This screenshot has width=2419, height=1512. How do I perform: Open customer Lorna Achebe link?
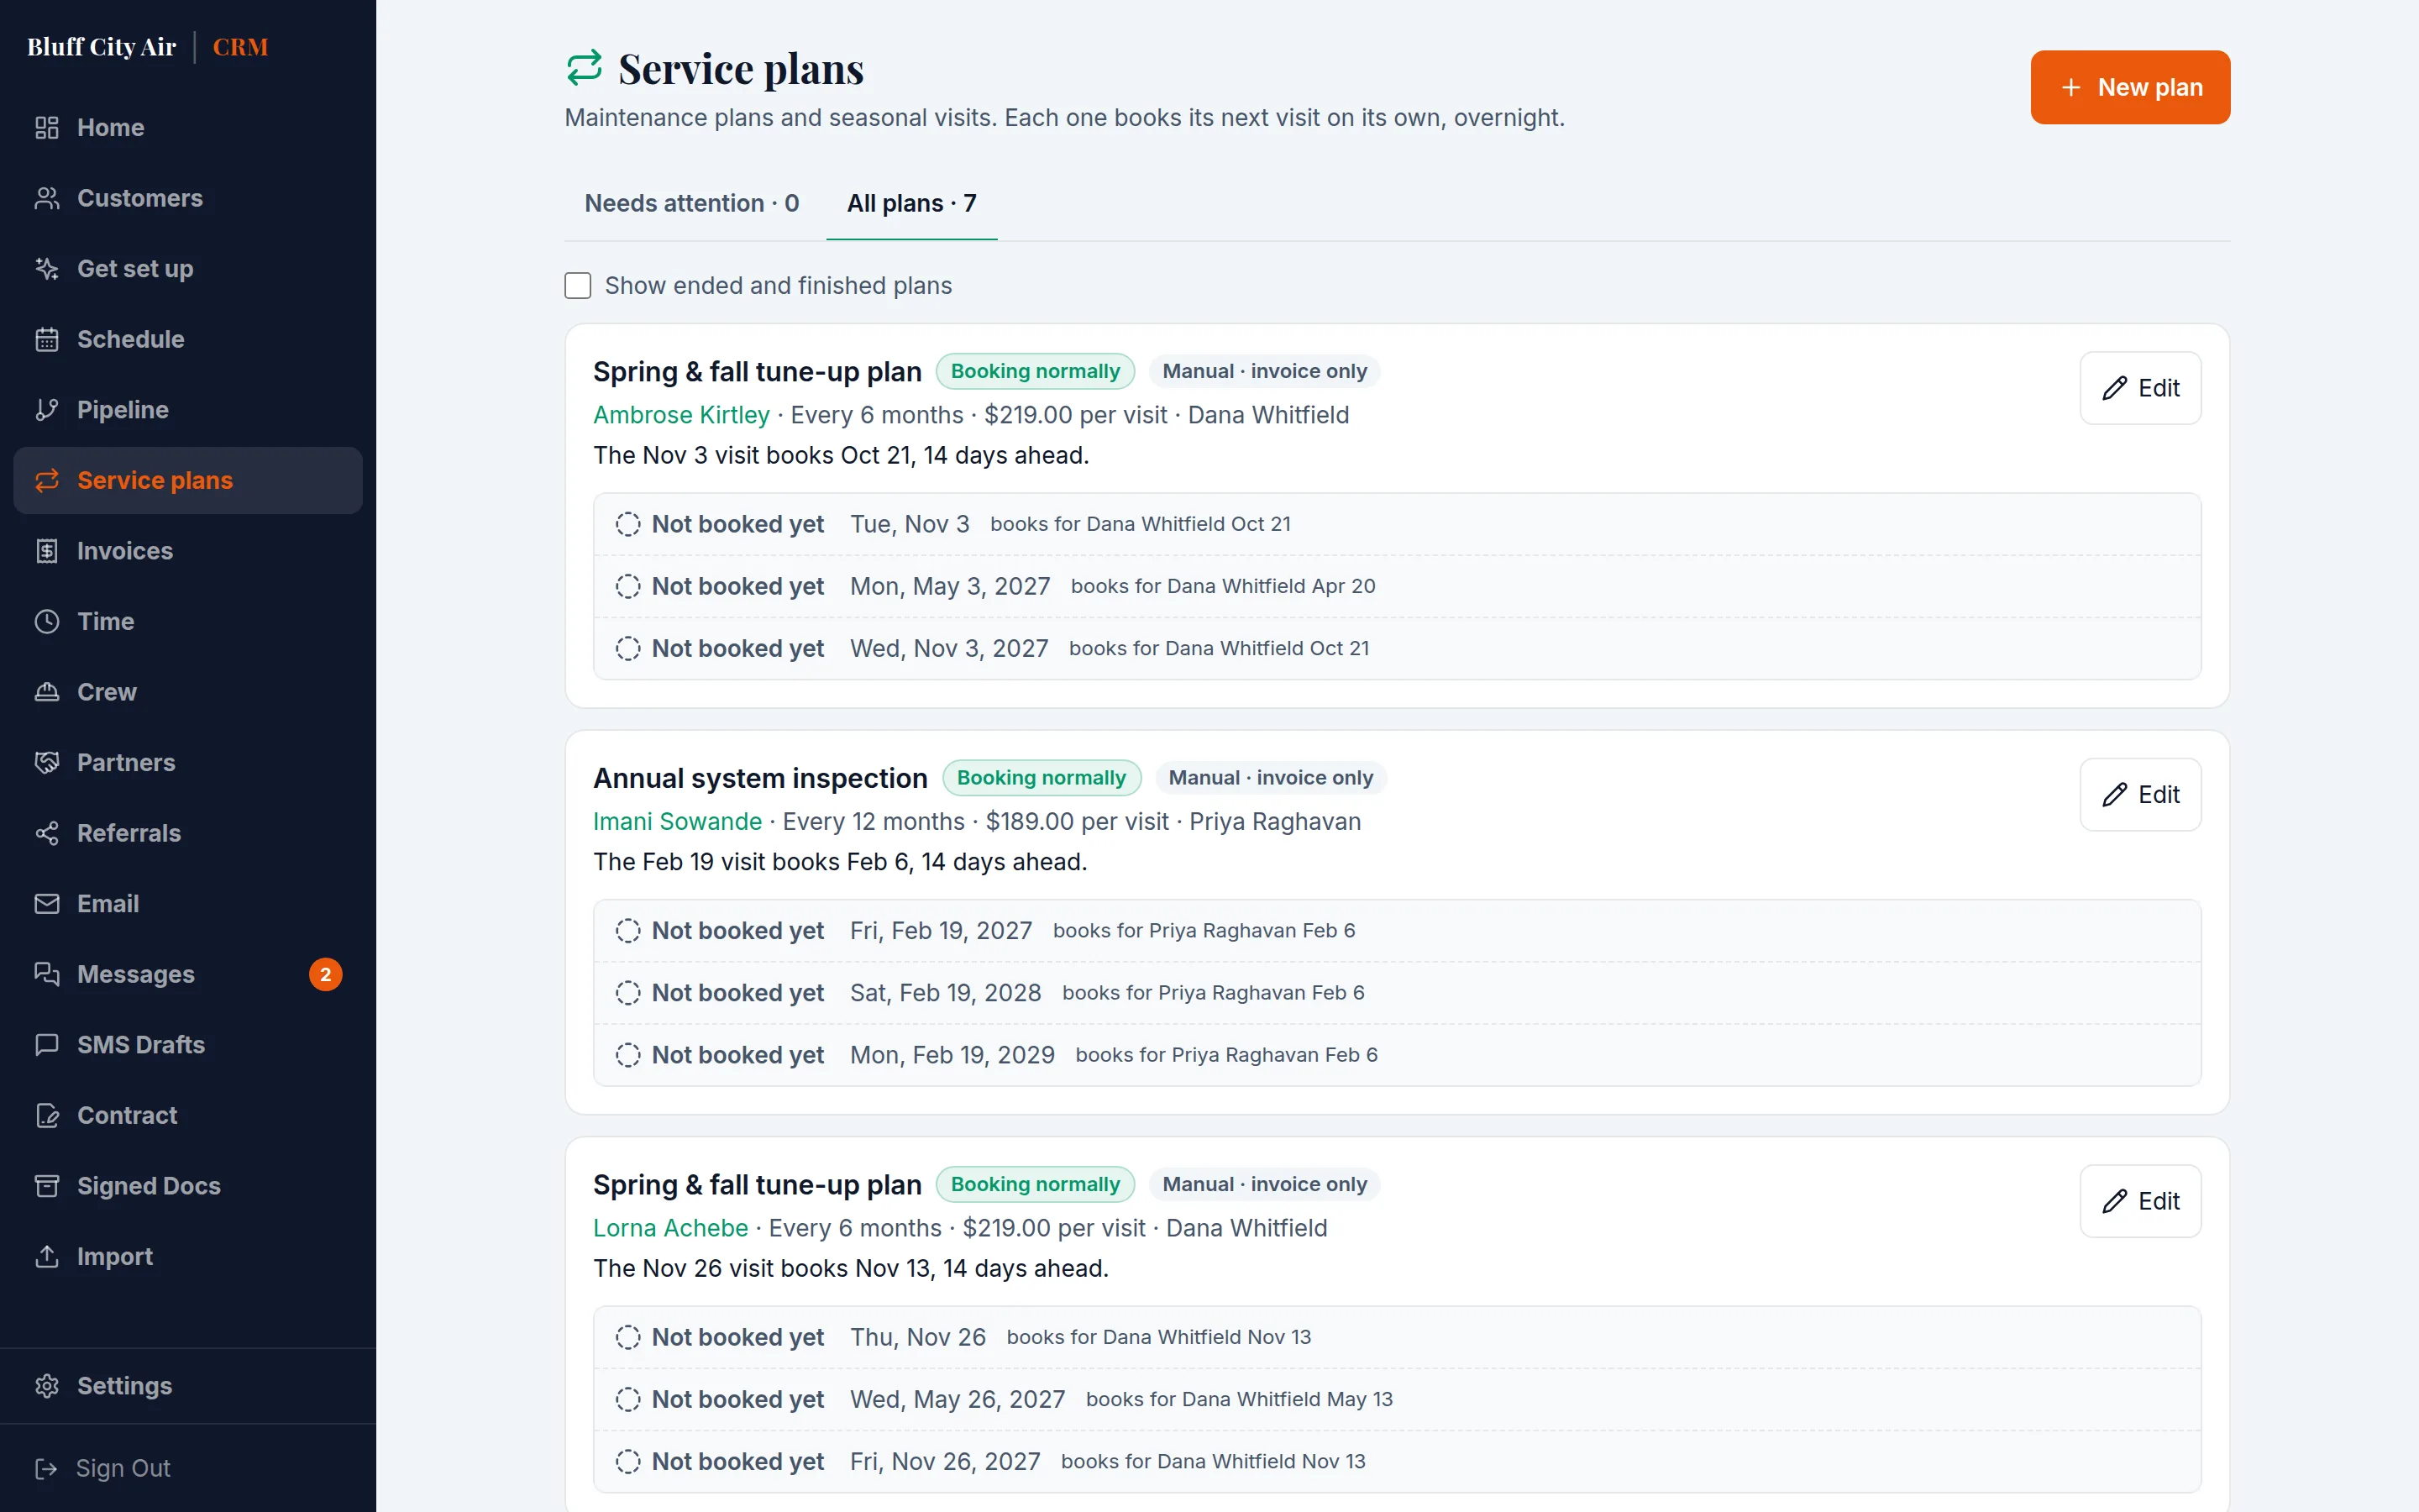[669, 1228]
